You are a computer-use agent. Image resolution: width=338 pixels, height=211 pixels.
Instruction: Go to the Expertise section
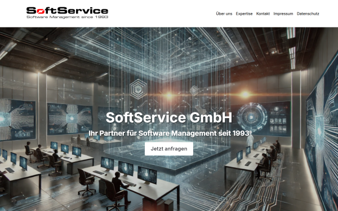pos(244,14)
